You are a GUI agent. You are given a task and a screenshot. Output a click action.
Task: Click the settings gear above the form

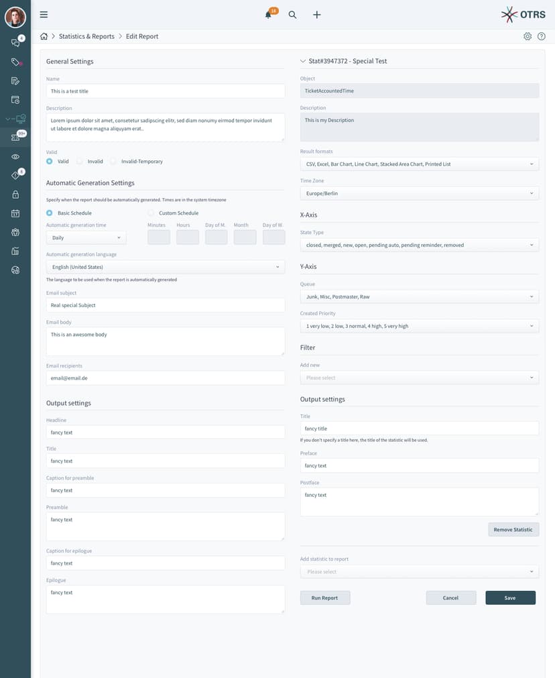528,36
